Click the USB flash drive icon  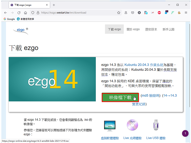(x=156, y=125)
